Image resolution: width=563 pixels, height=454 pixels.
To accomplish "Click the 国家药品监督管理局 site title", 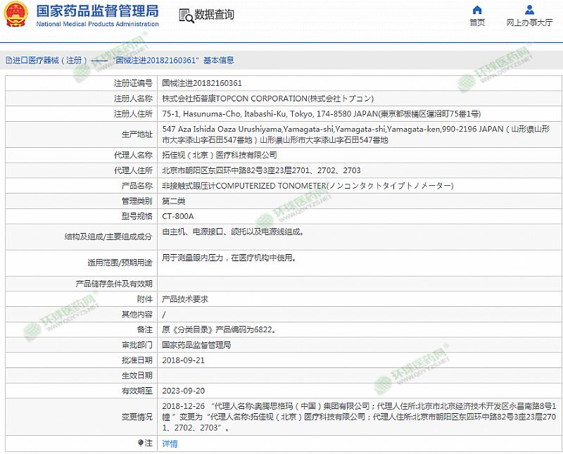I will (97, 11).
